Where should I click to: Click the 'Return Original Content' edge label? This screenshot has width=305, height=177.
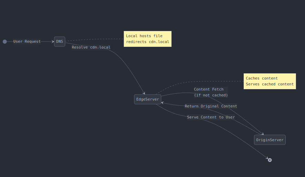[211, 106]
